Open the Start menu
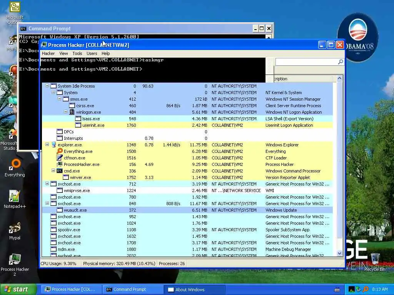The image size is (394, 295). pos(18,289)
